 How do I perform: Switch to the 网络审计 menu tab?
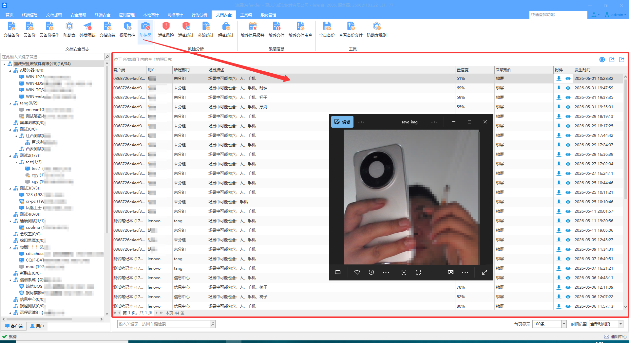[x=175, y=15]
